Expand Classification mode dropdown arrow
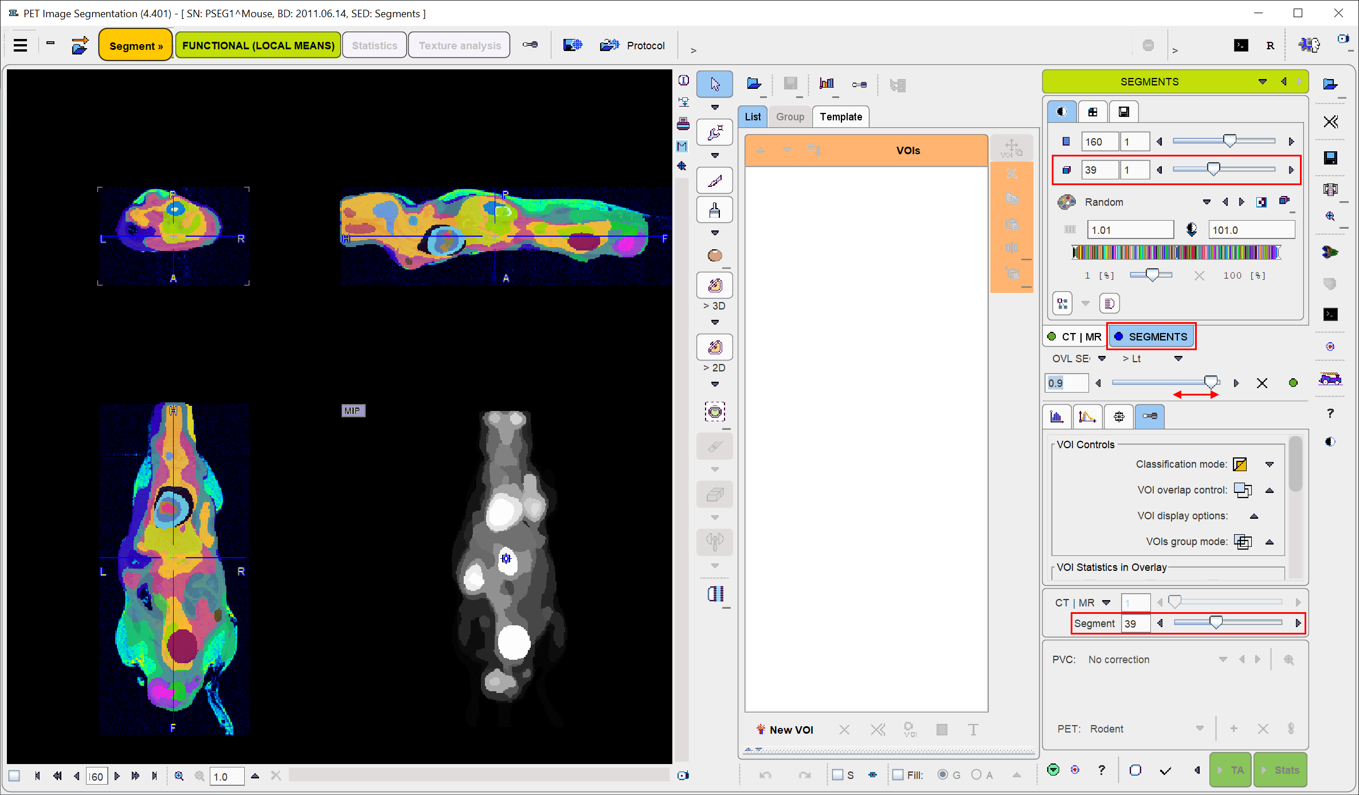The height and width of the screenshot is (795, 1359). 1270,464
